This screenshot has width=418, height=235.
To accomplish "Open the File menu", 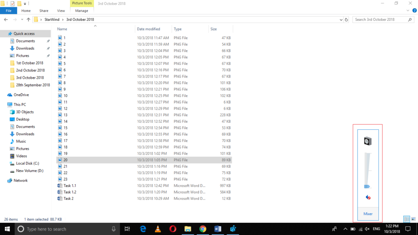I will click(9, 11).
